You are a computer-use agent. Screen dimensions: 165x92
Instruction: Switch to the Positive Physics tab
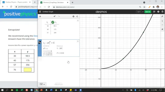click(16, 2)
